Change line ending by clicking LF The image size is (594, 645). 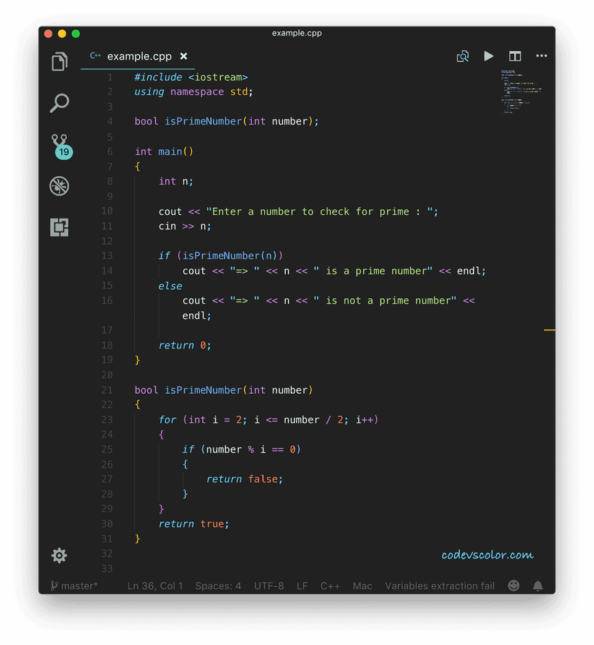(x=302, y=586)
